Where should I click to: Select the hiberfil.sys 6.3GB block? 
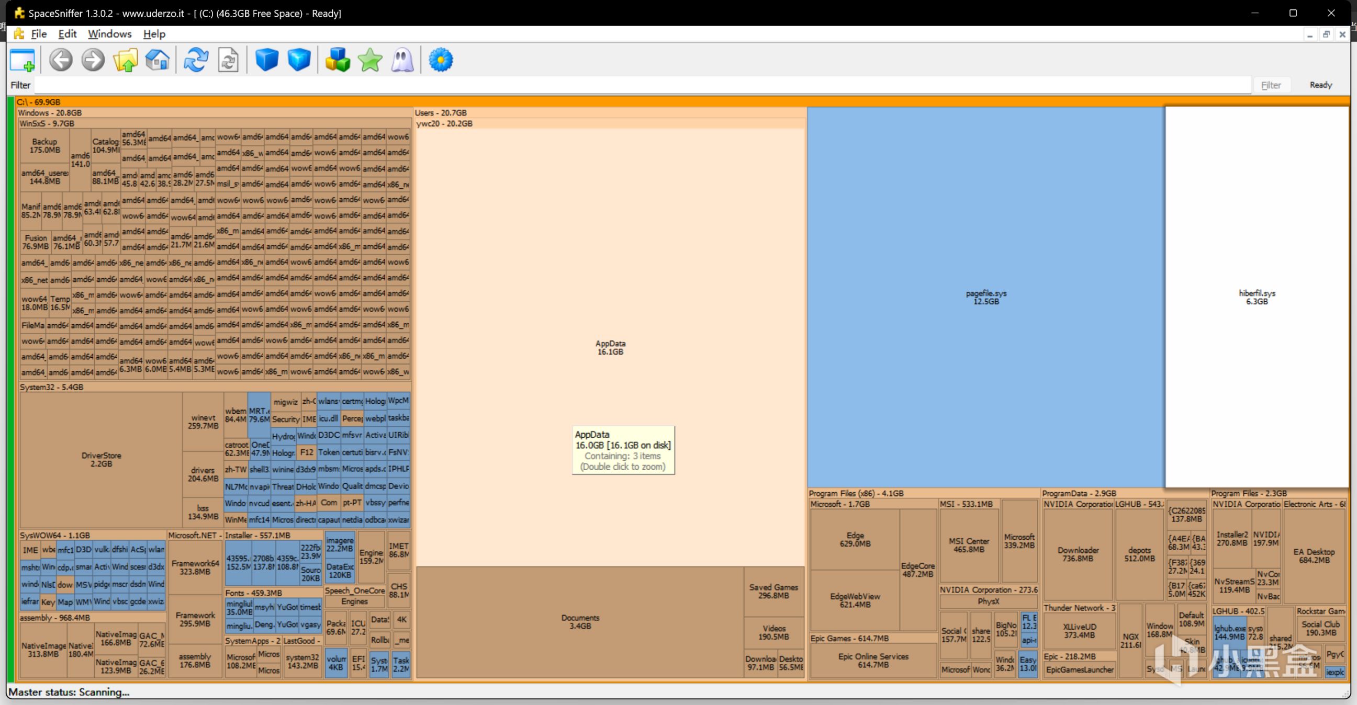click(x=1257, y=297)
